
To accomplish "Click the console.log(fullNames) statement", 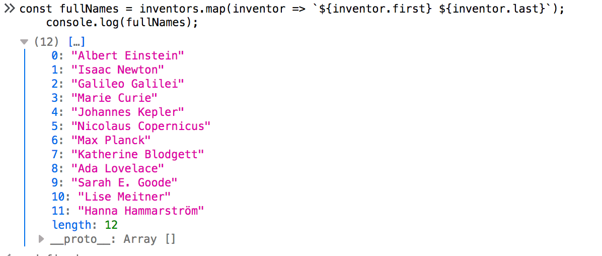I will (x=122, y=23).
